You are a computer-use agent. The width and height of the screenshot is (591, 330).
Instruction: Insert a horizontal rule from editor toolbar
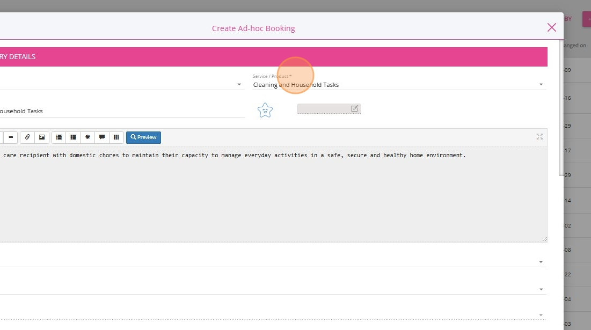10,137
